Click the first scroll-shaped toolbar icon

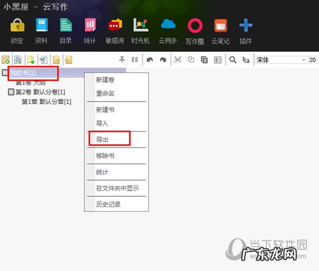pos(56,60)
